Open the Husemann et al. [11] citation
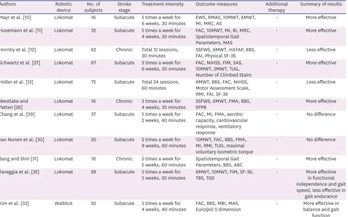 [x=21, y=30]
